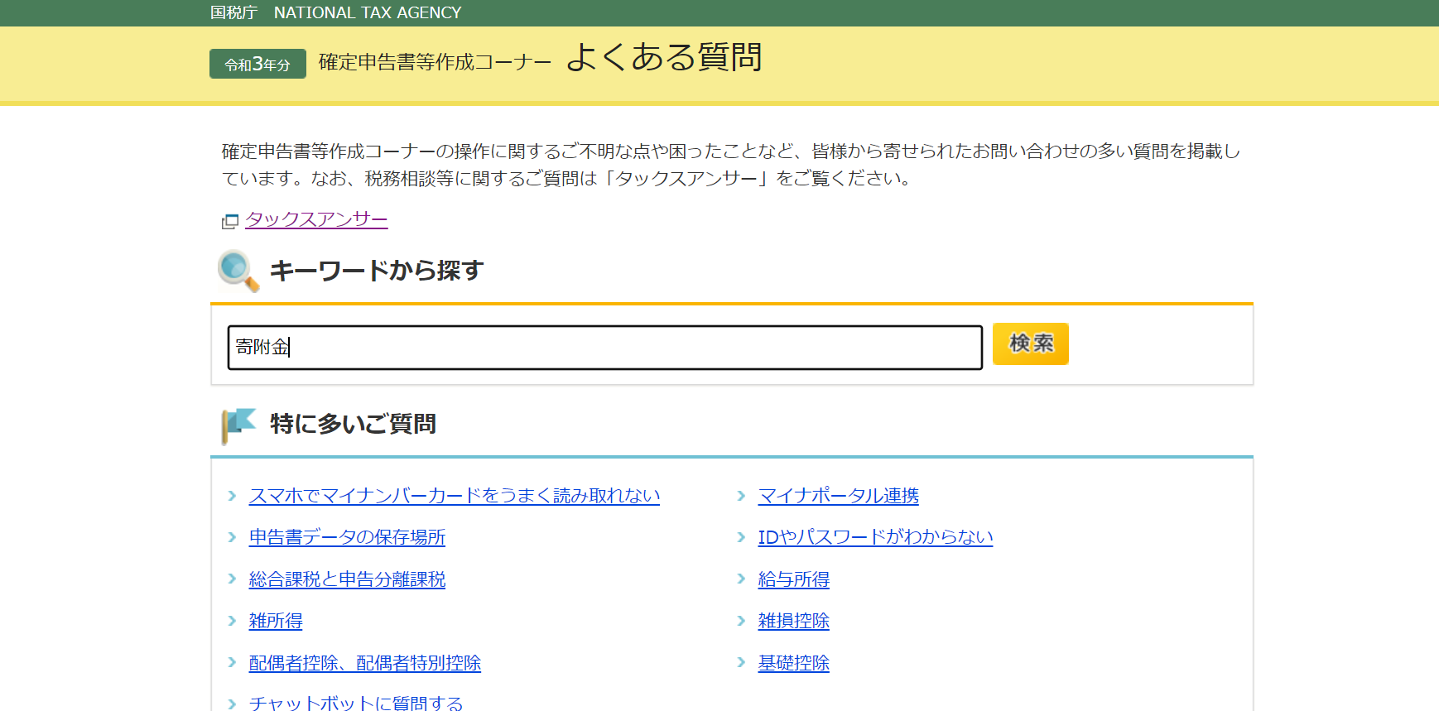Screen dimensions: 1439x711
Task: Click chevron arrow before 基礎控除
Action: (x=741, y=662)
